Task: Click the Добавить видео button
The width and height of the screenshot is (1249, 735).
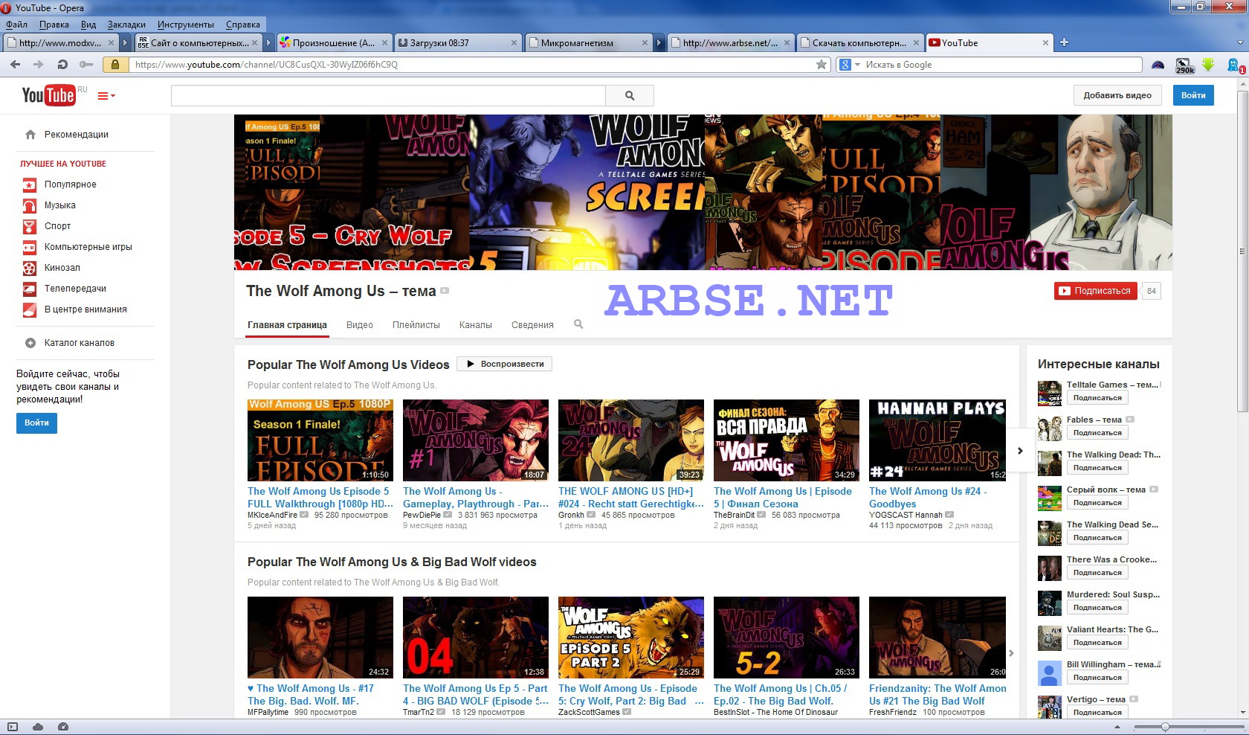Action: click(x=1117, y=95)
